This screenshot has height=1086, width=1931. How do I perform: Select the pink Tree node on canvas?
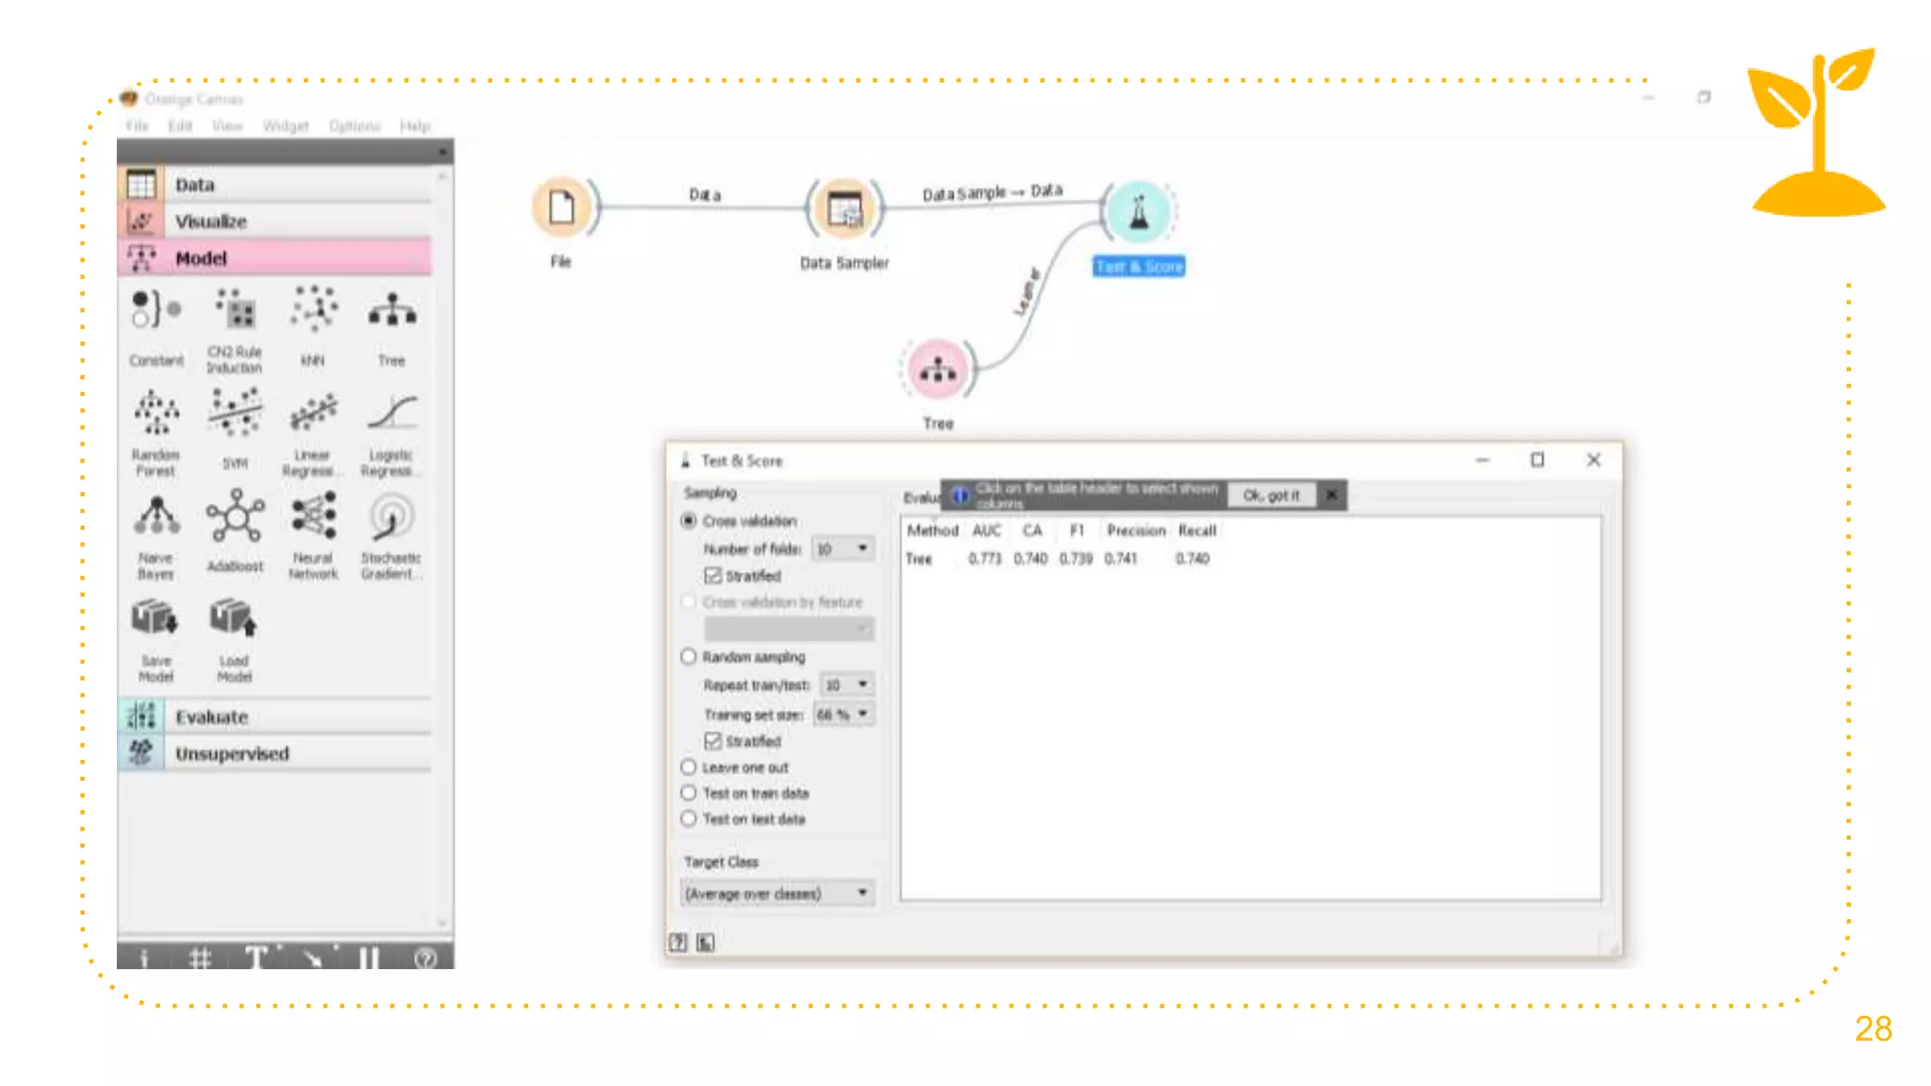click(937, 370)
